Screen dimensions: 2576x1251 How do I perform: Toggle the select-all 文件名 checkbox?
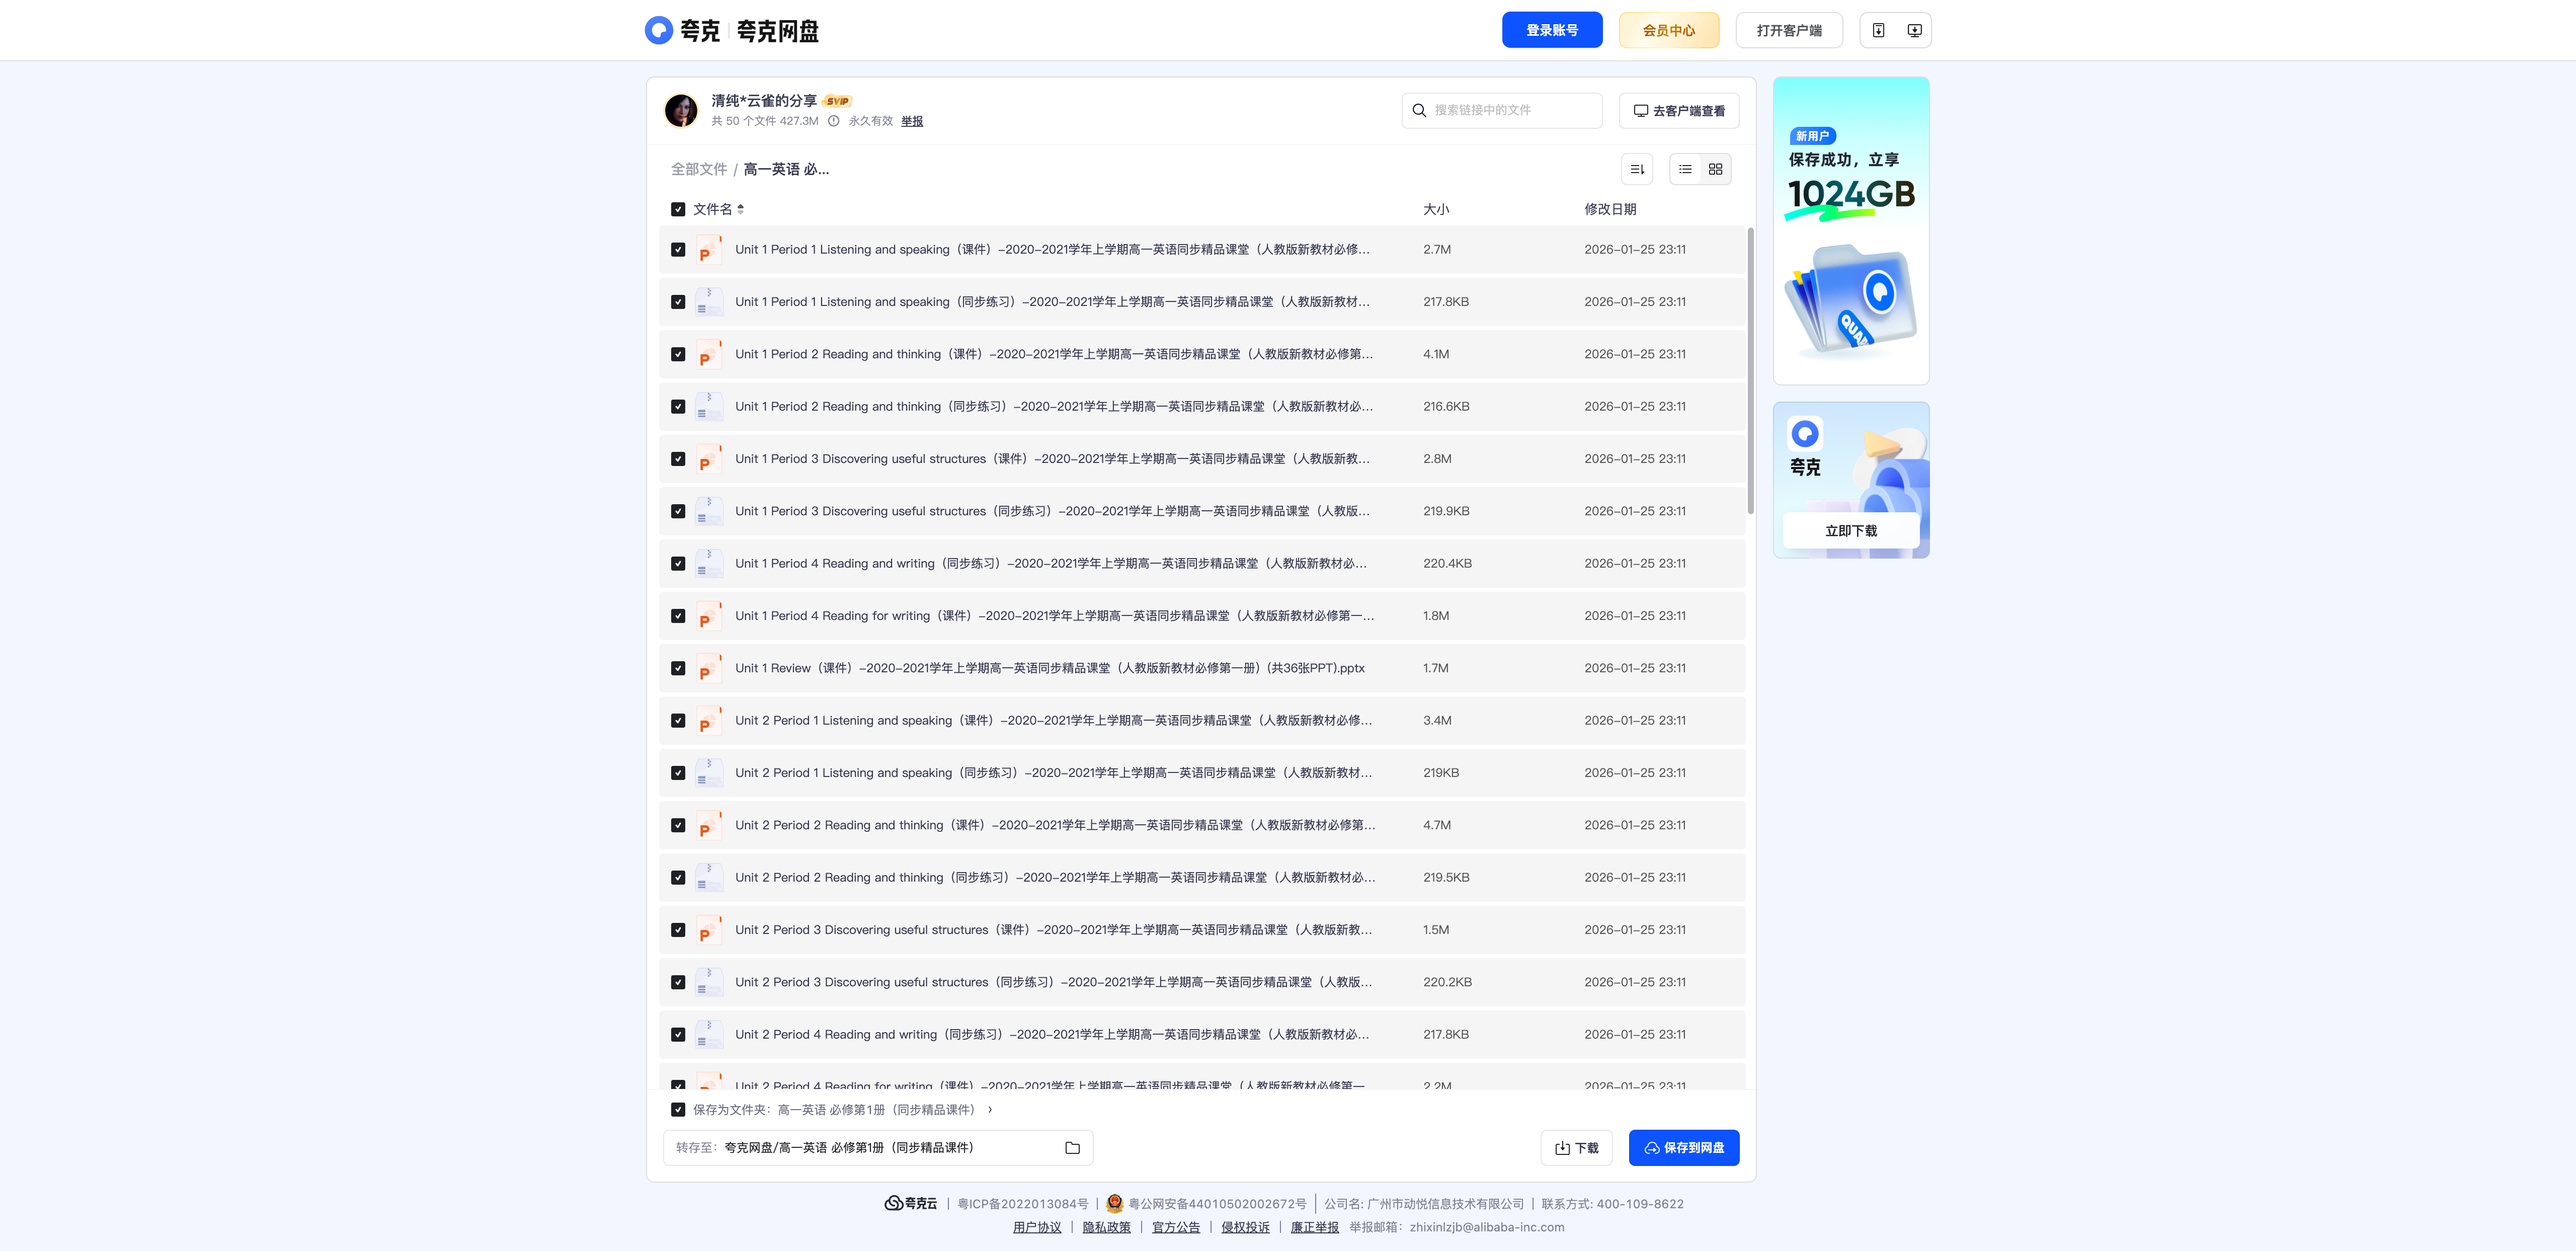(x=678, y=209)
